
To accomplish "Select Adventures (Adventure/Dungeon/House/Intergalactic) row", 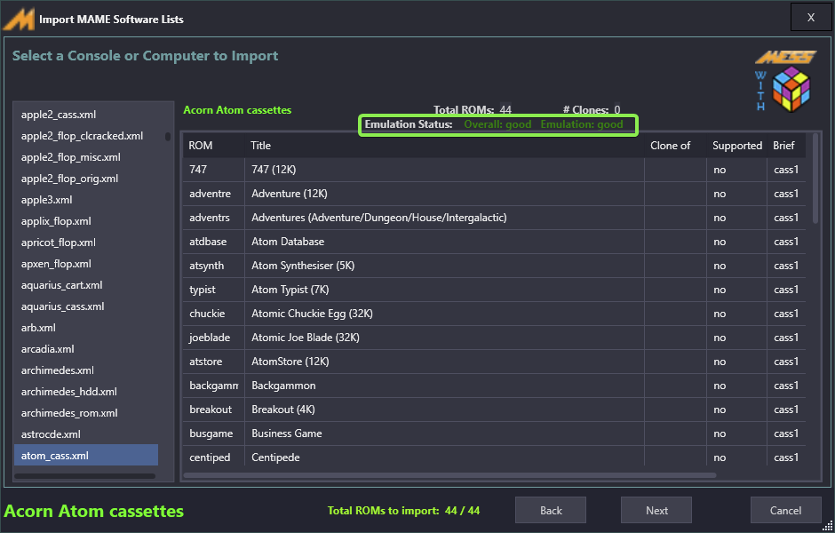I will [494, 218].
